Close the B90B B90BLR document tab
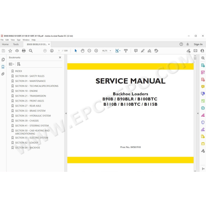 (49, 44)
